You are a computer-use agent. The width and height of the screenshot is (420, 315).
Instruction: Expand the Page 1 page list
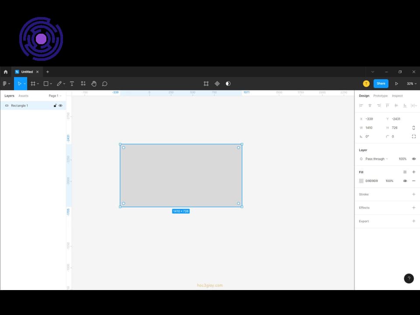[x=55, y=96]
